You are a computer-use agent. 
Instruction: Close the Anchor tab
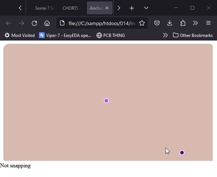click(x=107, y=8)
